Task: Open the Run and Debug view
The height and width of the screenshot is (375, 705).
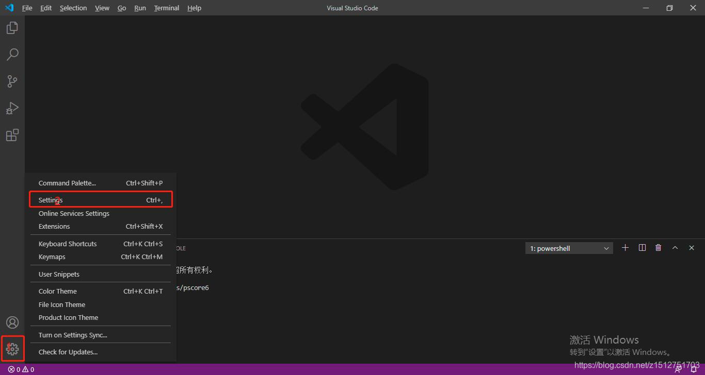Action: [x=12, y=108]
